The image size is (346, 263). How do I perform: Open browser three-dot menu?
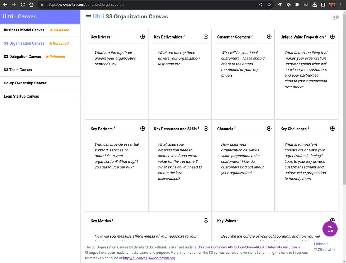341,5
